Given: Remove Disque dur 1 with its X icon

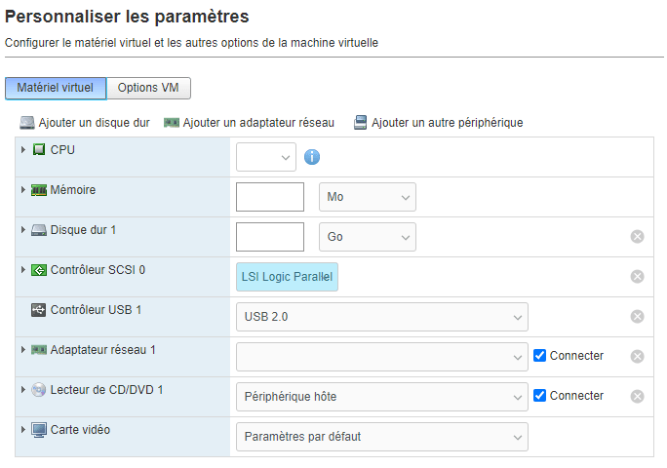Looking at the screenshot, I should (637, 237).
